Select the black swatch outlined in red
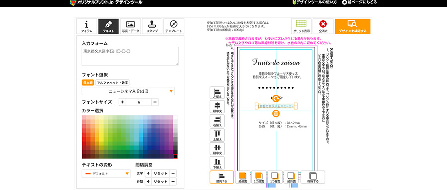The height and width of the screenshot is (190, 447). click(x=175, y=156)
